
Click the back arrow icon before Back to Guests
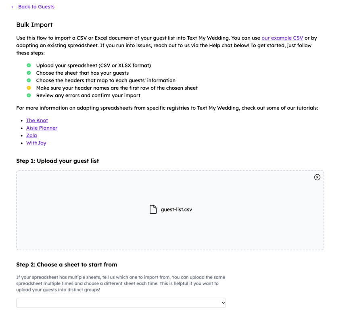[14, 7]
